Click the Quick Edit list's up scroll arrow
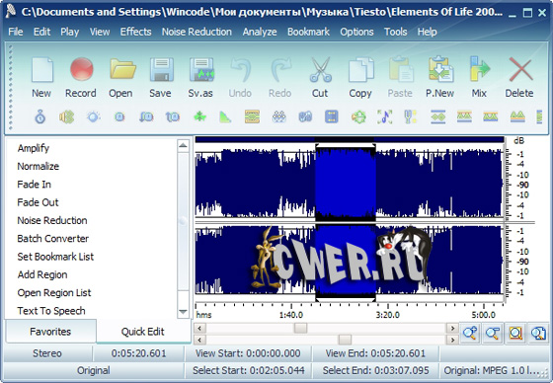 point(183,145)
